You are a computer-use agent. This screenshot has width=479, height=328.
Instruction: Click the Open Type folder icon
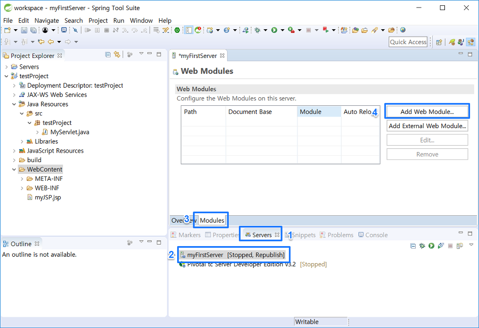pyautogui.click(x=356, y=30)
